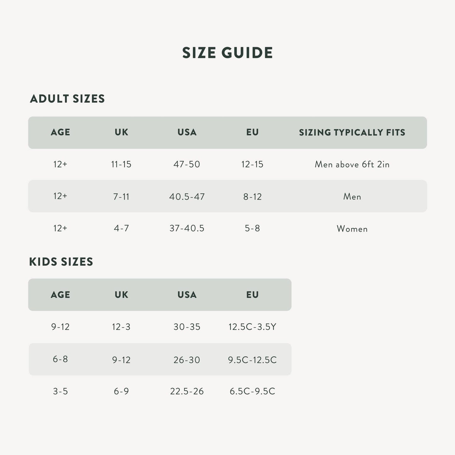The height and width of the screenshot is (455, 455).
Task: Select the kids table AGE column header
Action: click(x=60, y=295)
